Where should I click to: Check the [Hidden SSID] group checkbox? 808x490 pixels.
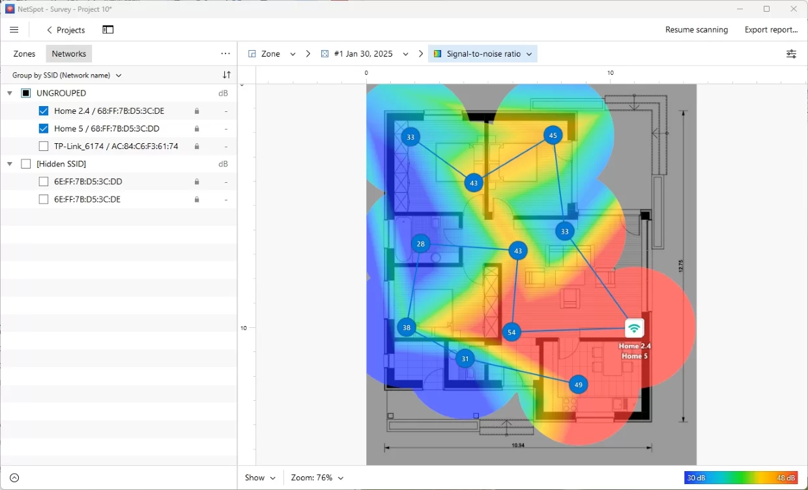(26, 164)
